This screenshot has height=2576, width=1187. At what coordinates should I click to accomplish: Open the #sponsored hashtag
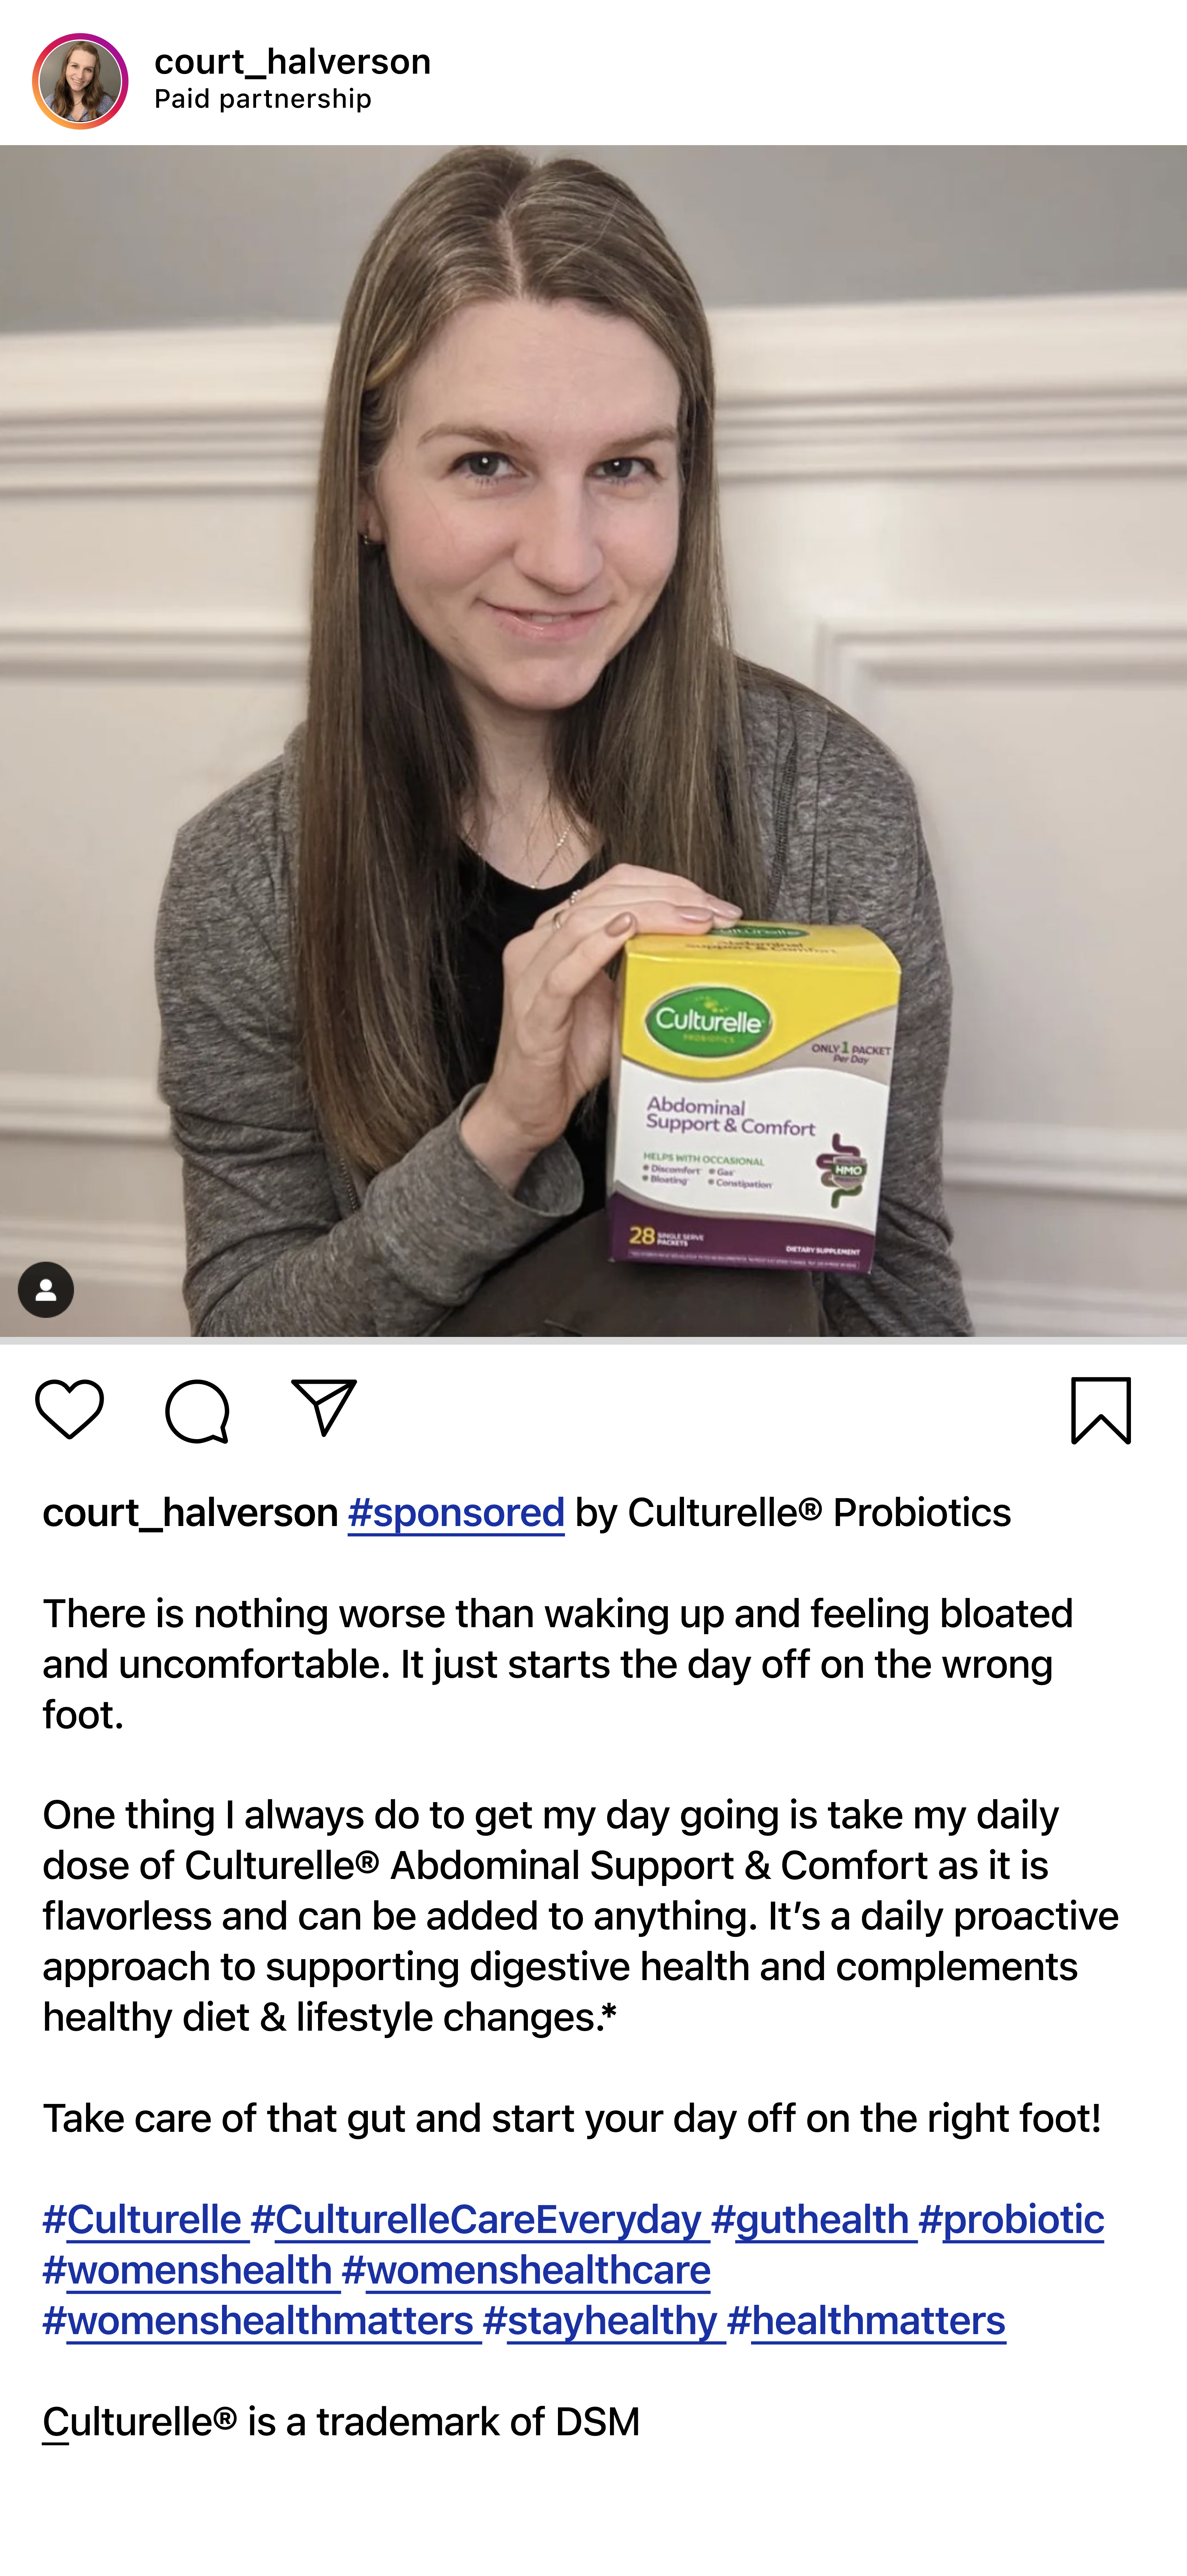(456, 1513)
